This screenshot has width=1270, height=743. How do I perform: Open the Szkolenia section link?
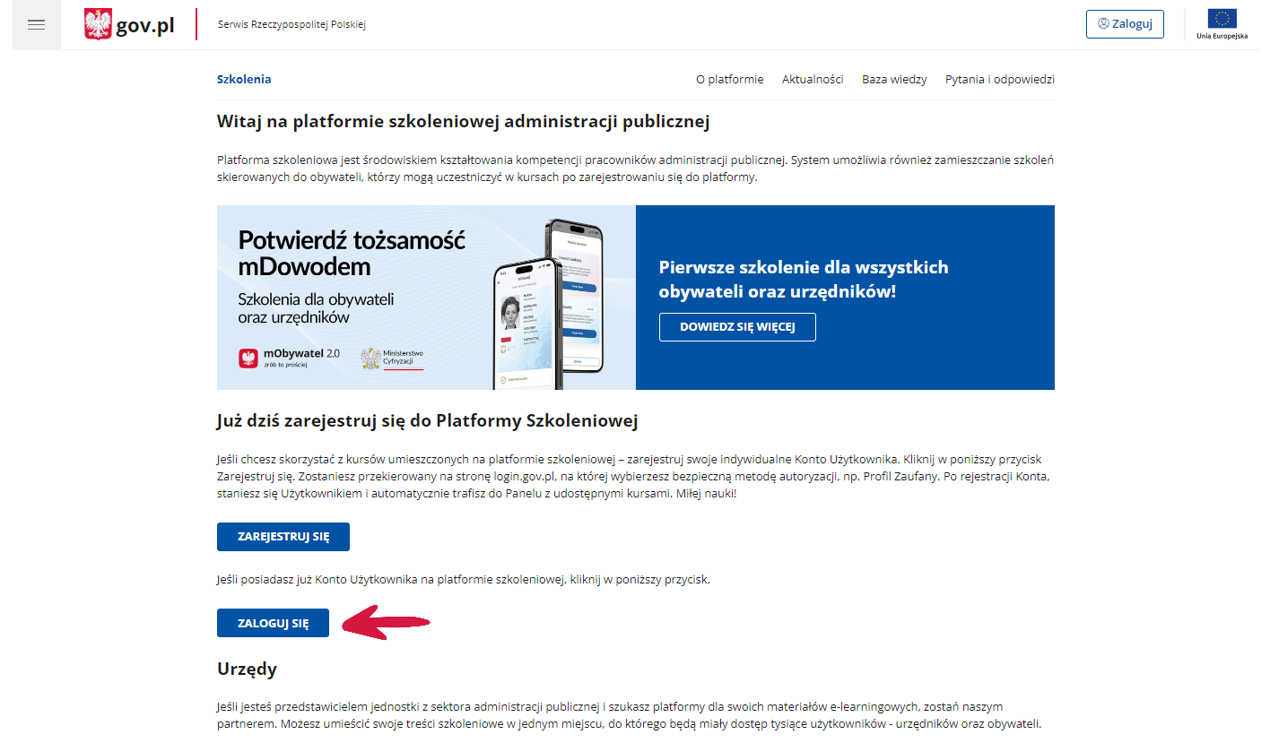[x=244, y=79]
